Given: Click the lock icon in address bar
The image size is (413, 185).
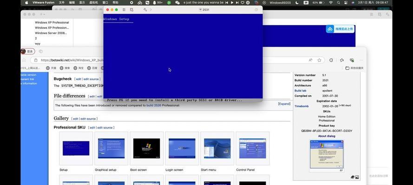Looking at the screenshot, I should (36, 60).
